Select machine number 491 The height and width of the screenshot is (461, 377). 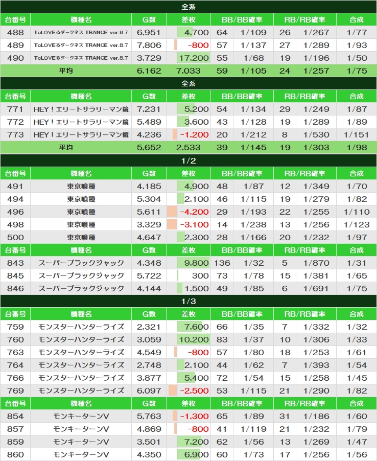coord(15,187)
